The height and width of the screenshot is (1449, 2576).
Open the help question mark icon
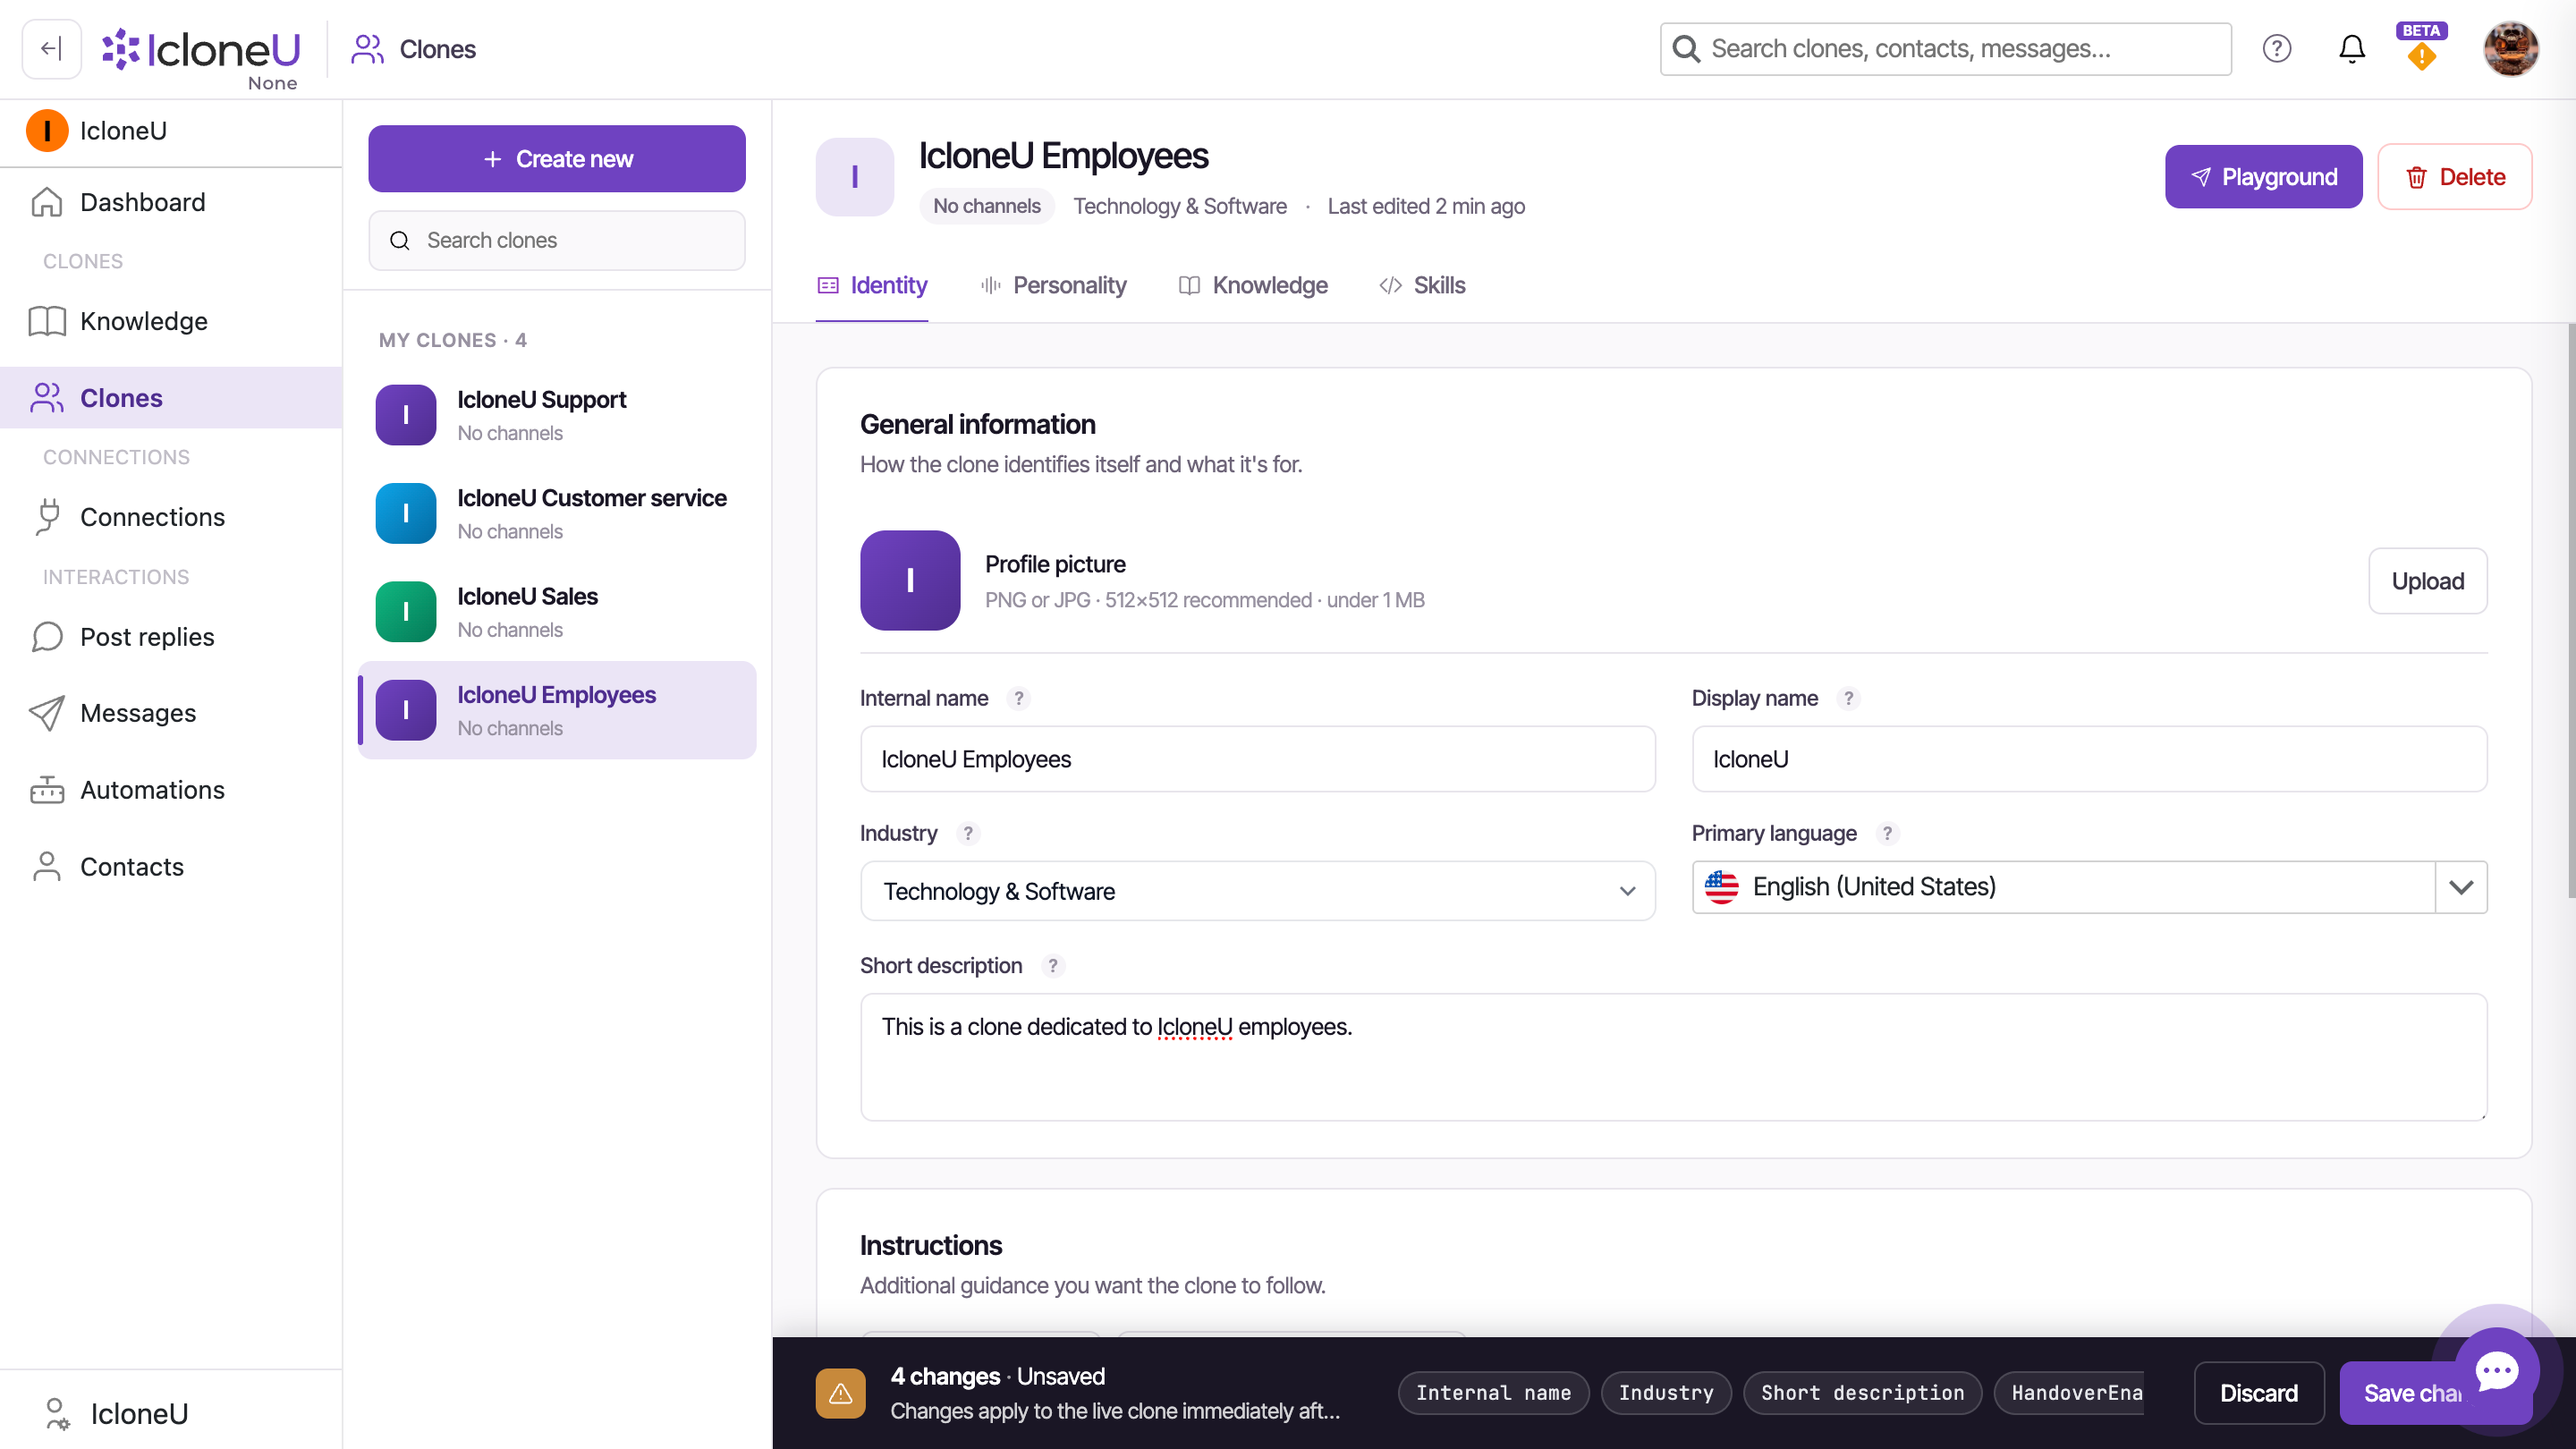point(2276,48)
